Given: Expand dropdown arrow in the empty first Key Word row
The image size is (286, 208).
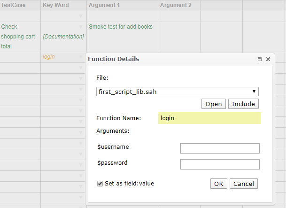Looking at the screenshot, I should point(81,16).
